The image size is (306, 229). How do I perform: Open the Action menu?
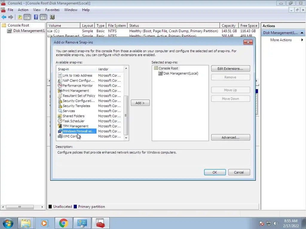[23, 10]
